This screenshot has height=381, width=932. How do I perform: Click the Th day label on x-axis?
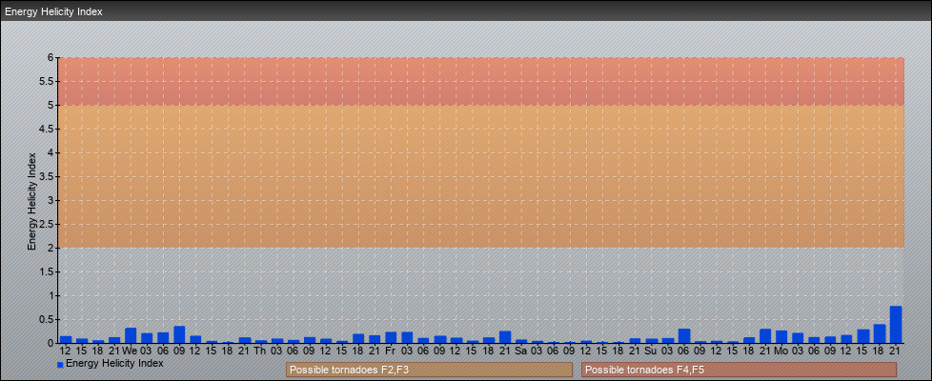coord(260,351)
